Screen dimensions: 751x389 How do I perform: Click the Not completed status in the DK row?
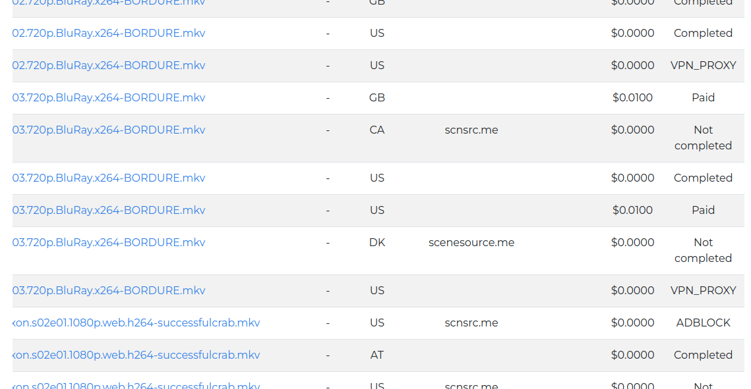[x=703, y=250]
